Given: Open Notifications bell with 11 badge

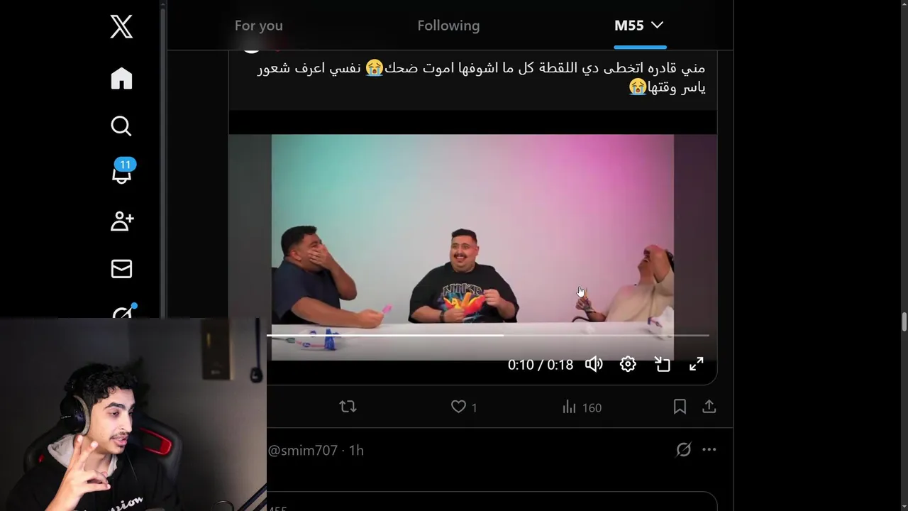Looking at the screenshot, I should (x=122, y=172).
